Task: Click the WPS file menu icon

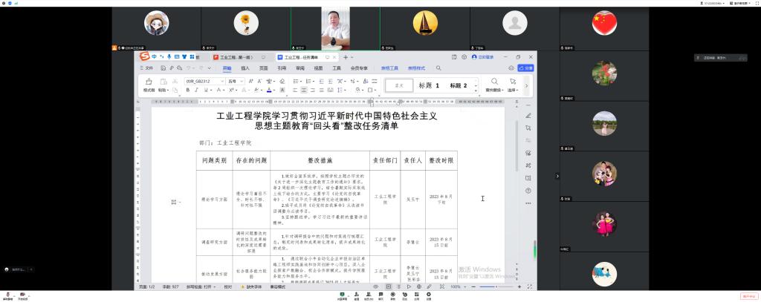Action: click(146, 68)
